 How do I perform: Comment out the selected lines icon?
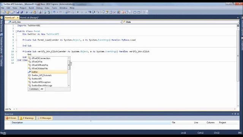[x=45, y=12]
